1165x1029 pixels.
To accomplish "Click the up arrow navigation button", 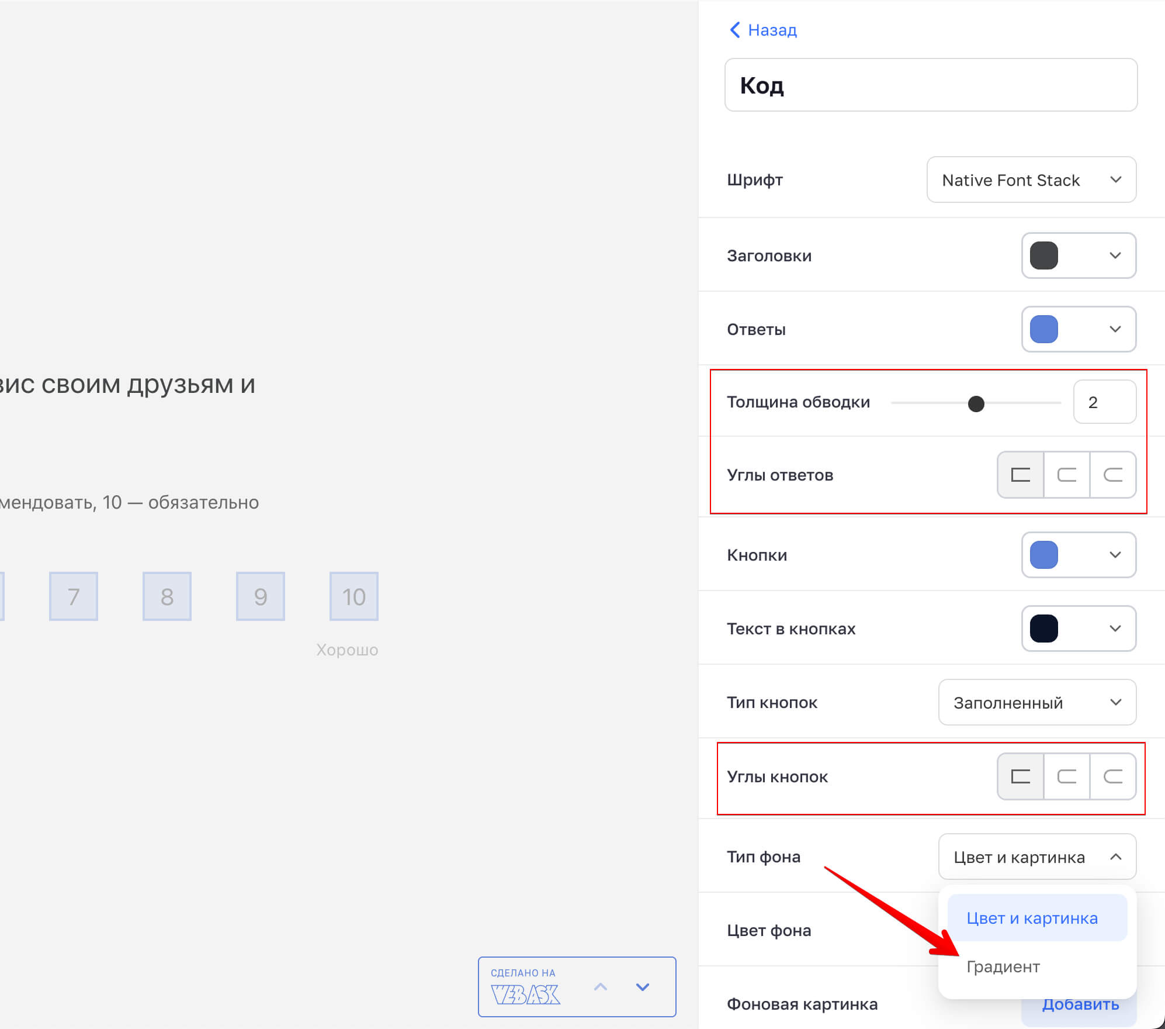I will click(601, 987).
